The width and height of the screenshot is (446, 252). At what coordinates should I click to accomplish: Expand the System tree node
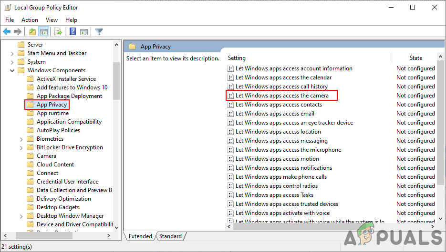(x=12, y=62)
